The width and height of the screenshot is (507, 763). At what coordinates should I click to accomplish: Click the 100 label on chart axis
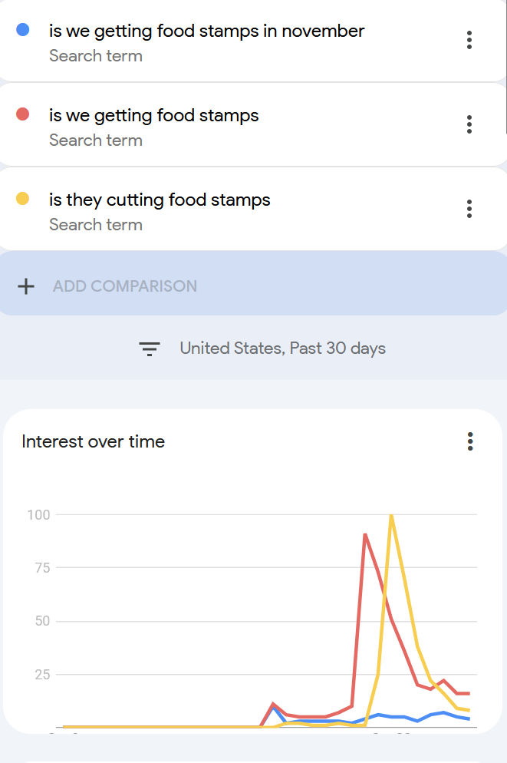pyautogui.click(x=38, y=514)
